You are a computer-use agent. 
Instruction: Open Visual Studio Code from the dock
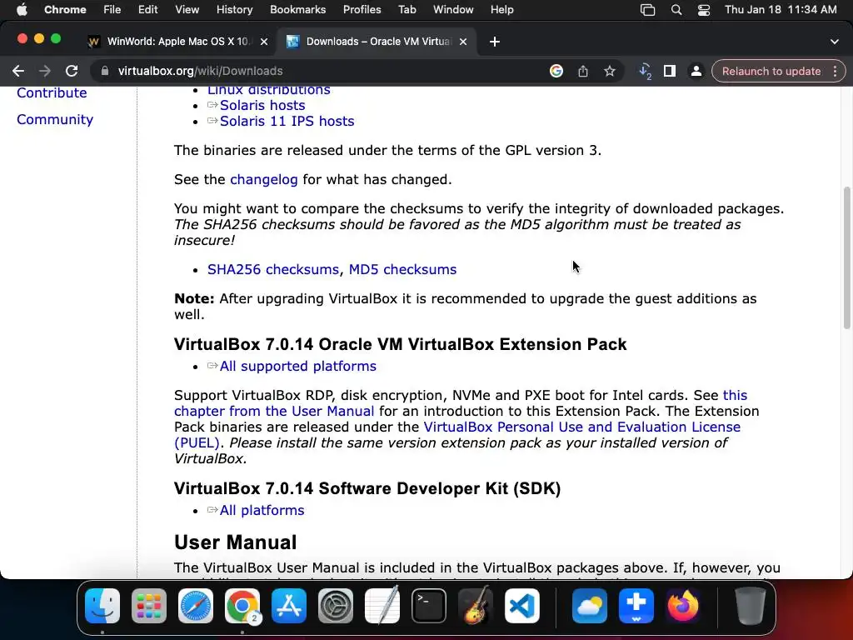coord(522,605)
